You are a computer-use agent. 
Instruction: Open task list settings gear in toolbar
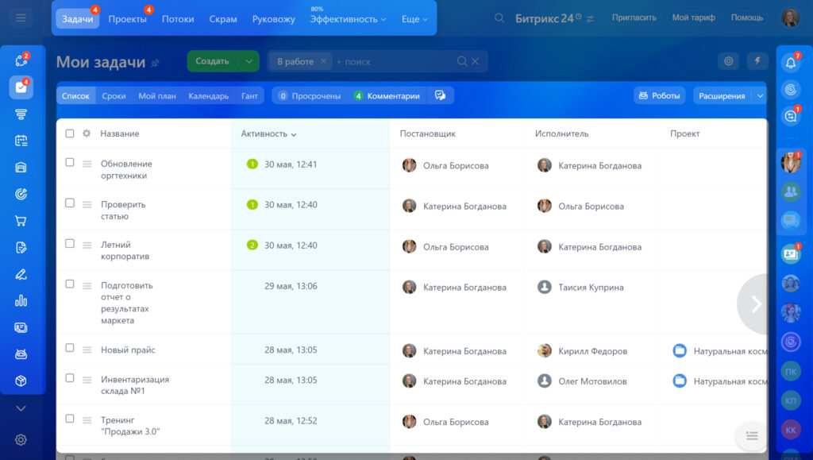728,61
